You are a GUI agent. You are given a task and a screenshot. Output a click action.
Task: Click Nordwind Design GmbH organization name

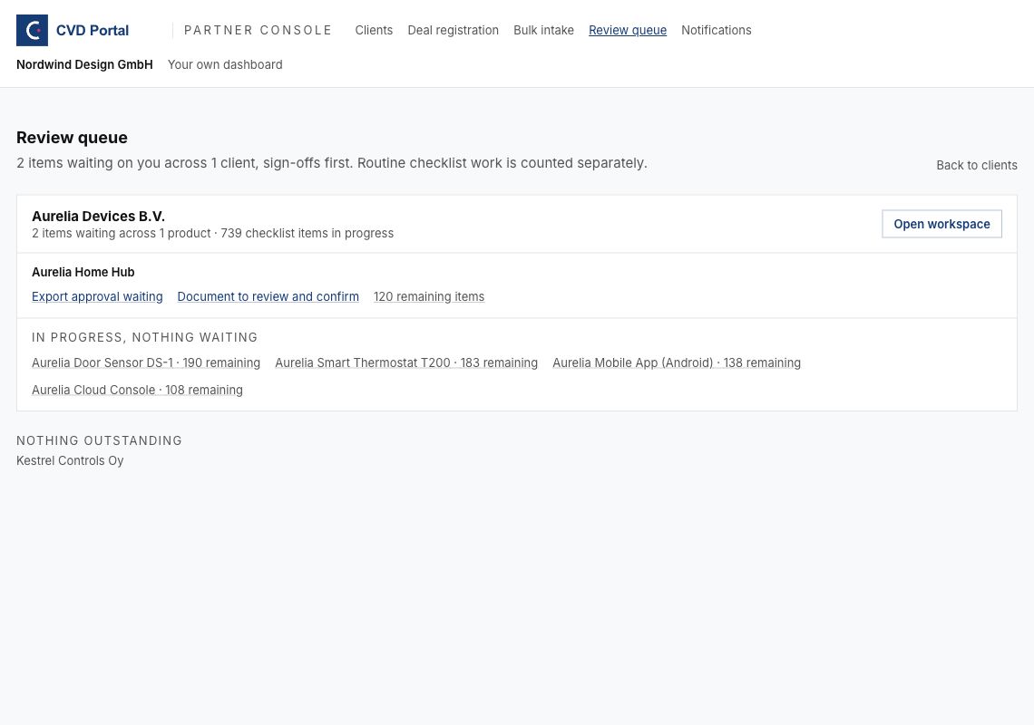click(84, 64)
